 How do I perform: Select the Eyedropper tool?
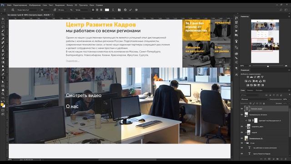pos(3,38)
